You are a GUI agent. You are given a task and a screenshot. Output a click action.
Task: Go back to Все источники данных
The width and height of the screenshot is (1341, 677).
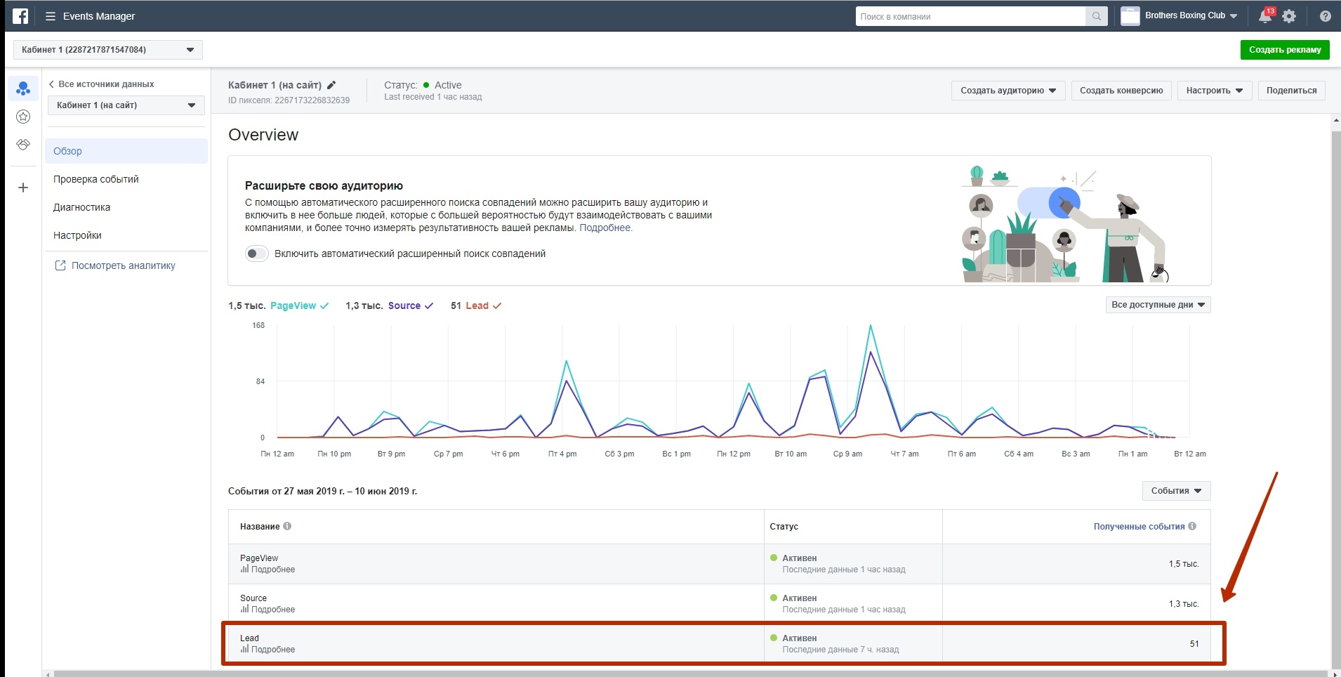pyautogui.click(x=101, y=84)
